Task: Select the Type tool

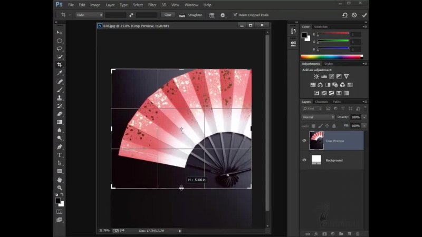Action: tap(60, 155)
